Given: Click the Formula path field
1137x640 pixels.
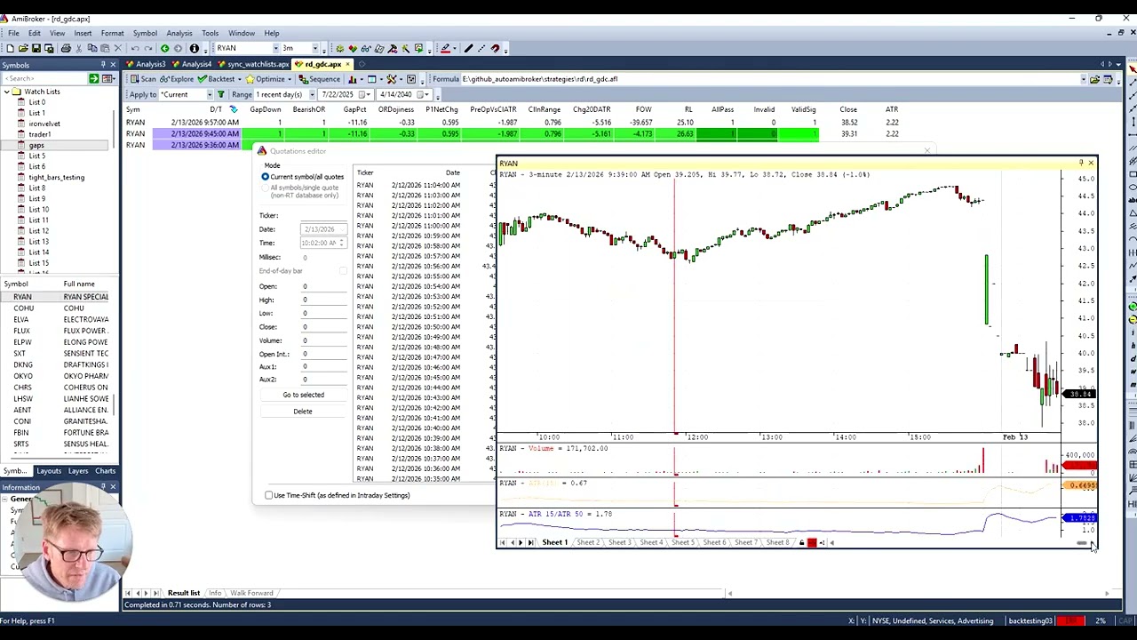Looking at the screenshot, I should click(768, 79).
